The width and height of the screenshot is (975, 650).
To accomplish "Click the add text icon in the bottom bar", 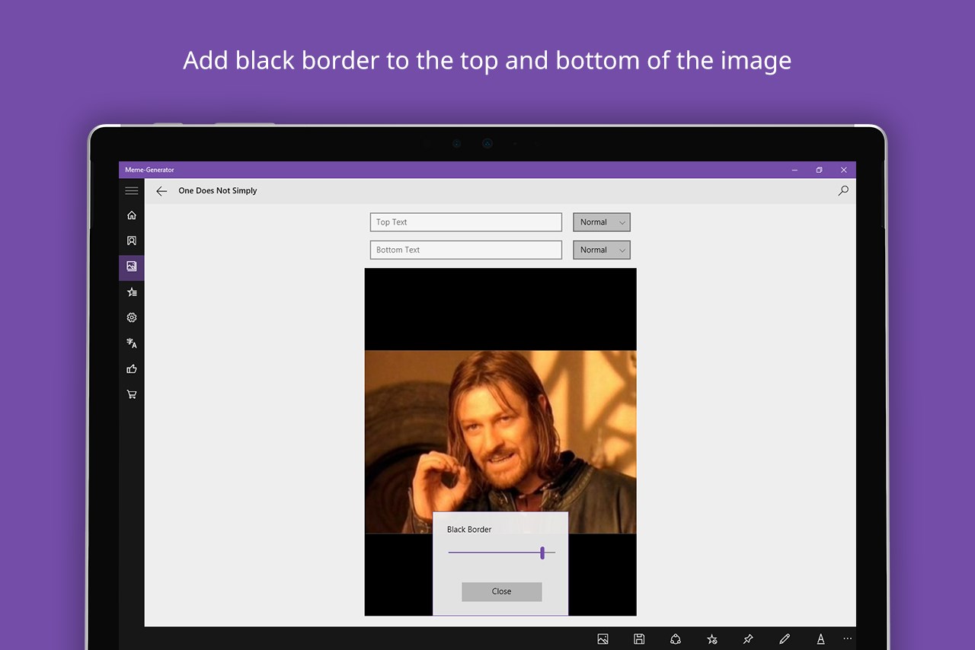I will click(x=820, y=639).
